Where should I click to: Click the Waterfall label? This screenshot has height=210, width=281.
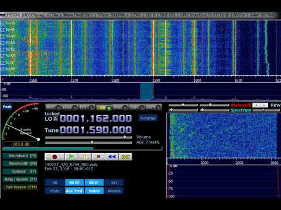(240, 105)
